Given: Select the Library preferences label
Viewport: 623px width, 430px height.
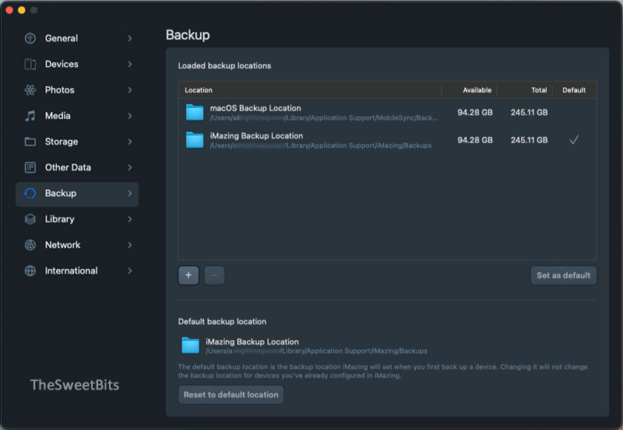Looking at the screenshot, I should click(x=60, y=219).
